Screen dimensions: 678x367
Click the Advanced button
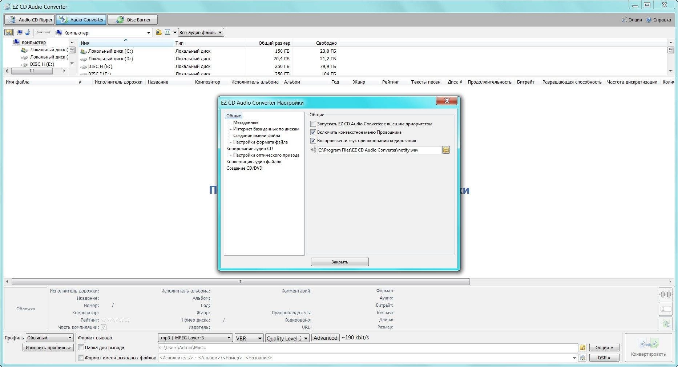[326, 338]
